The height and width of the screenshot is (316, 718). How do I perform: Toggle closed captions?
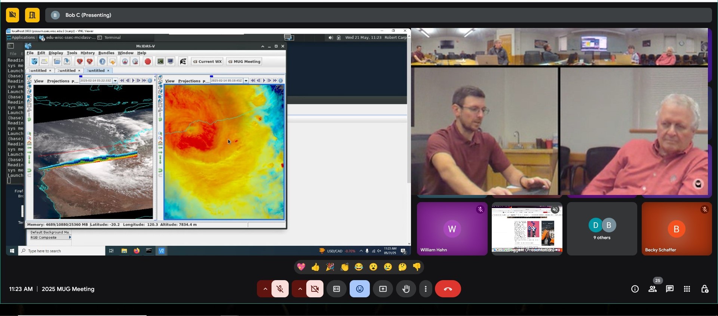tap(337, 289)
